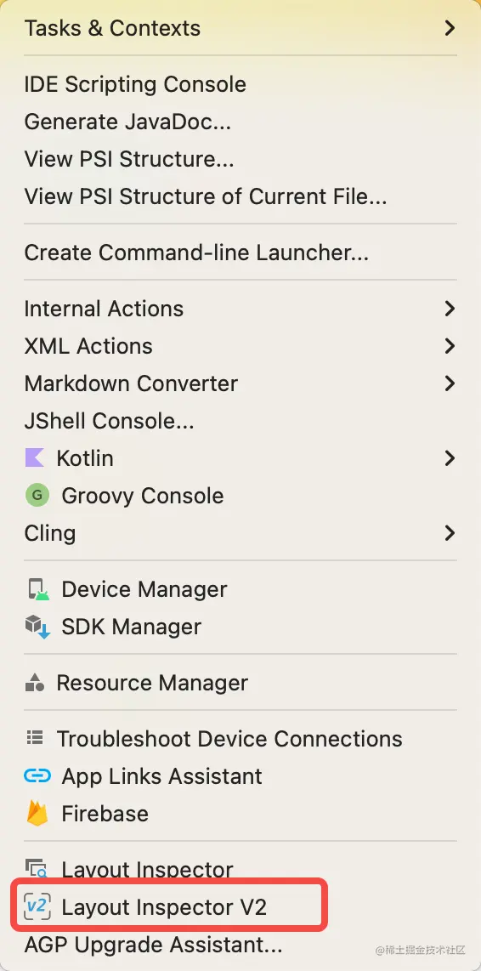Launch AGP Upgrade Assistant...
Image resolution: width=481 pixels, height=971 pixels.
pyautogui.click(x=153, y=945)
